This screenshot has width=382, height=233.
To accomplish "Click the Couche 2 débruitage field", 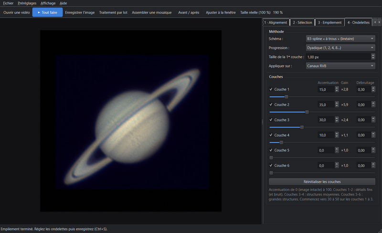I will tap(364, 105).
